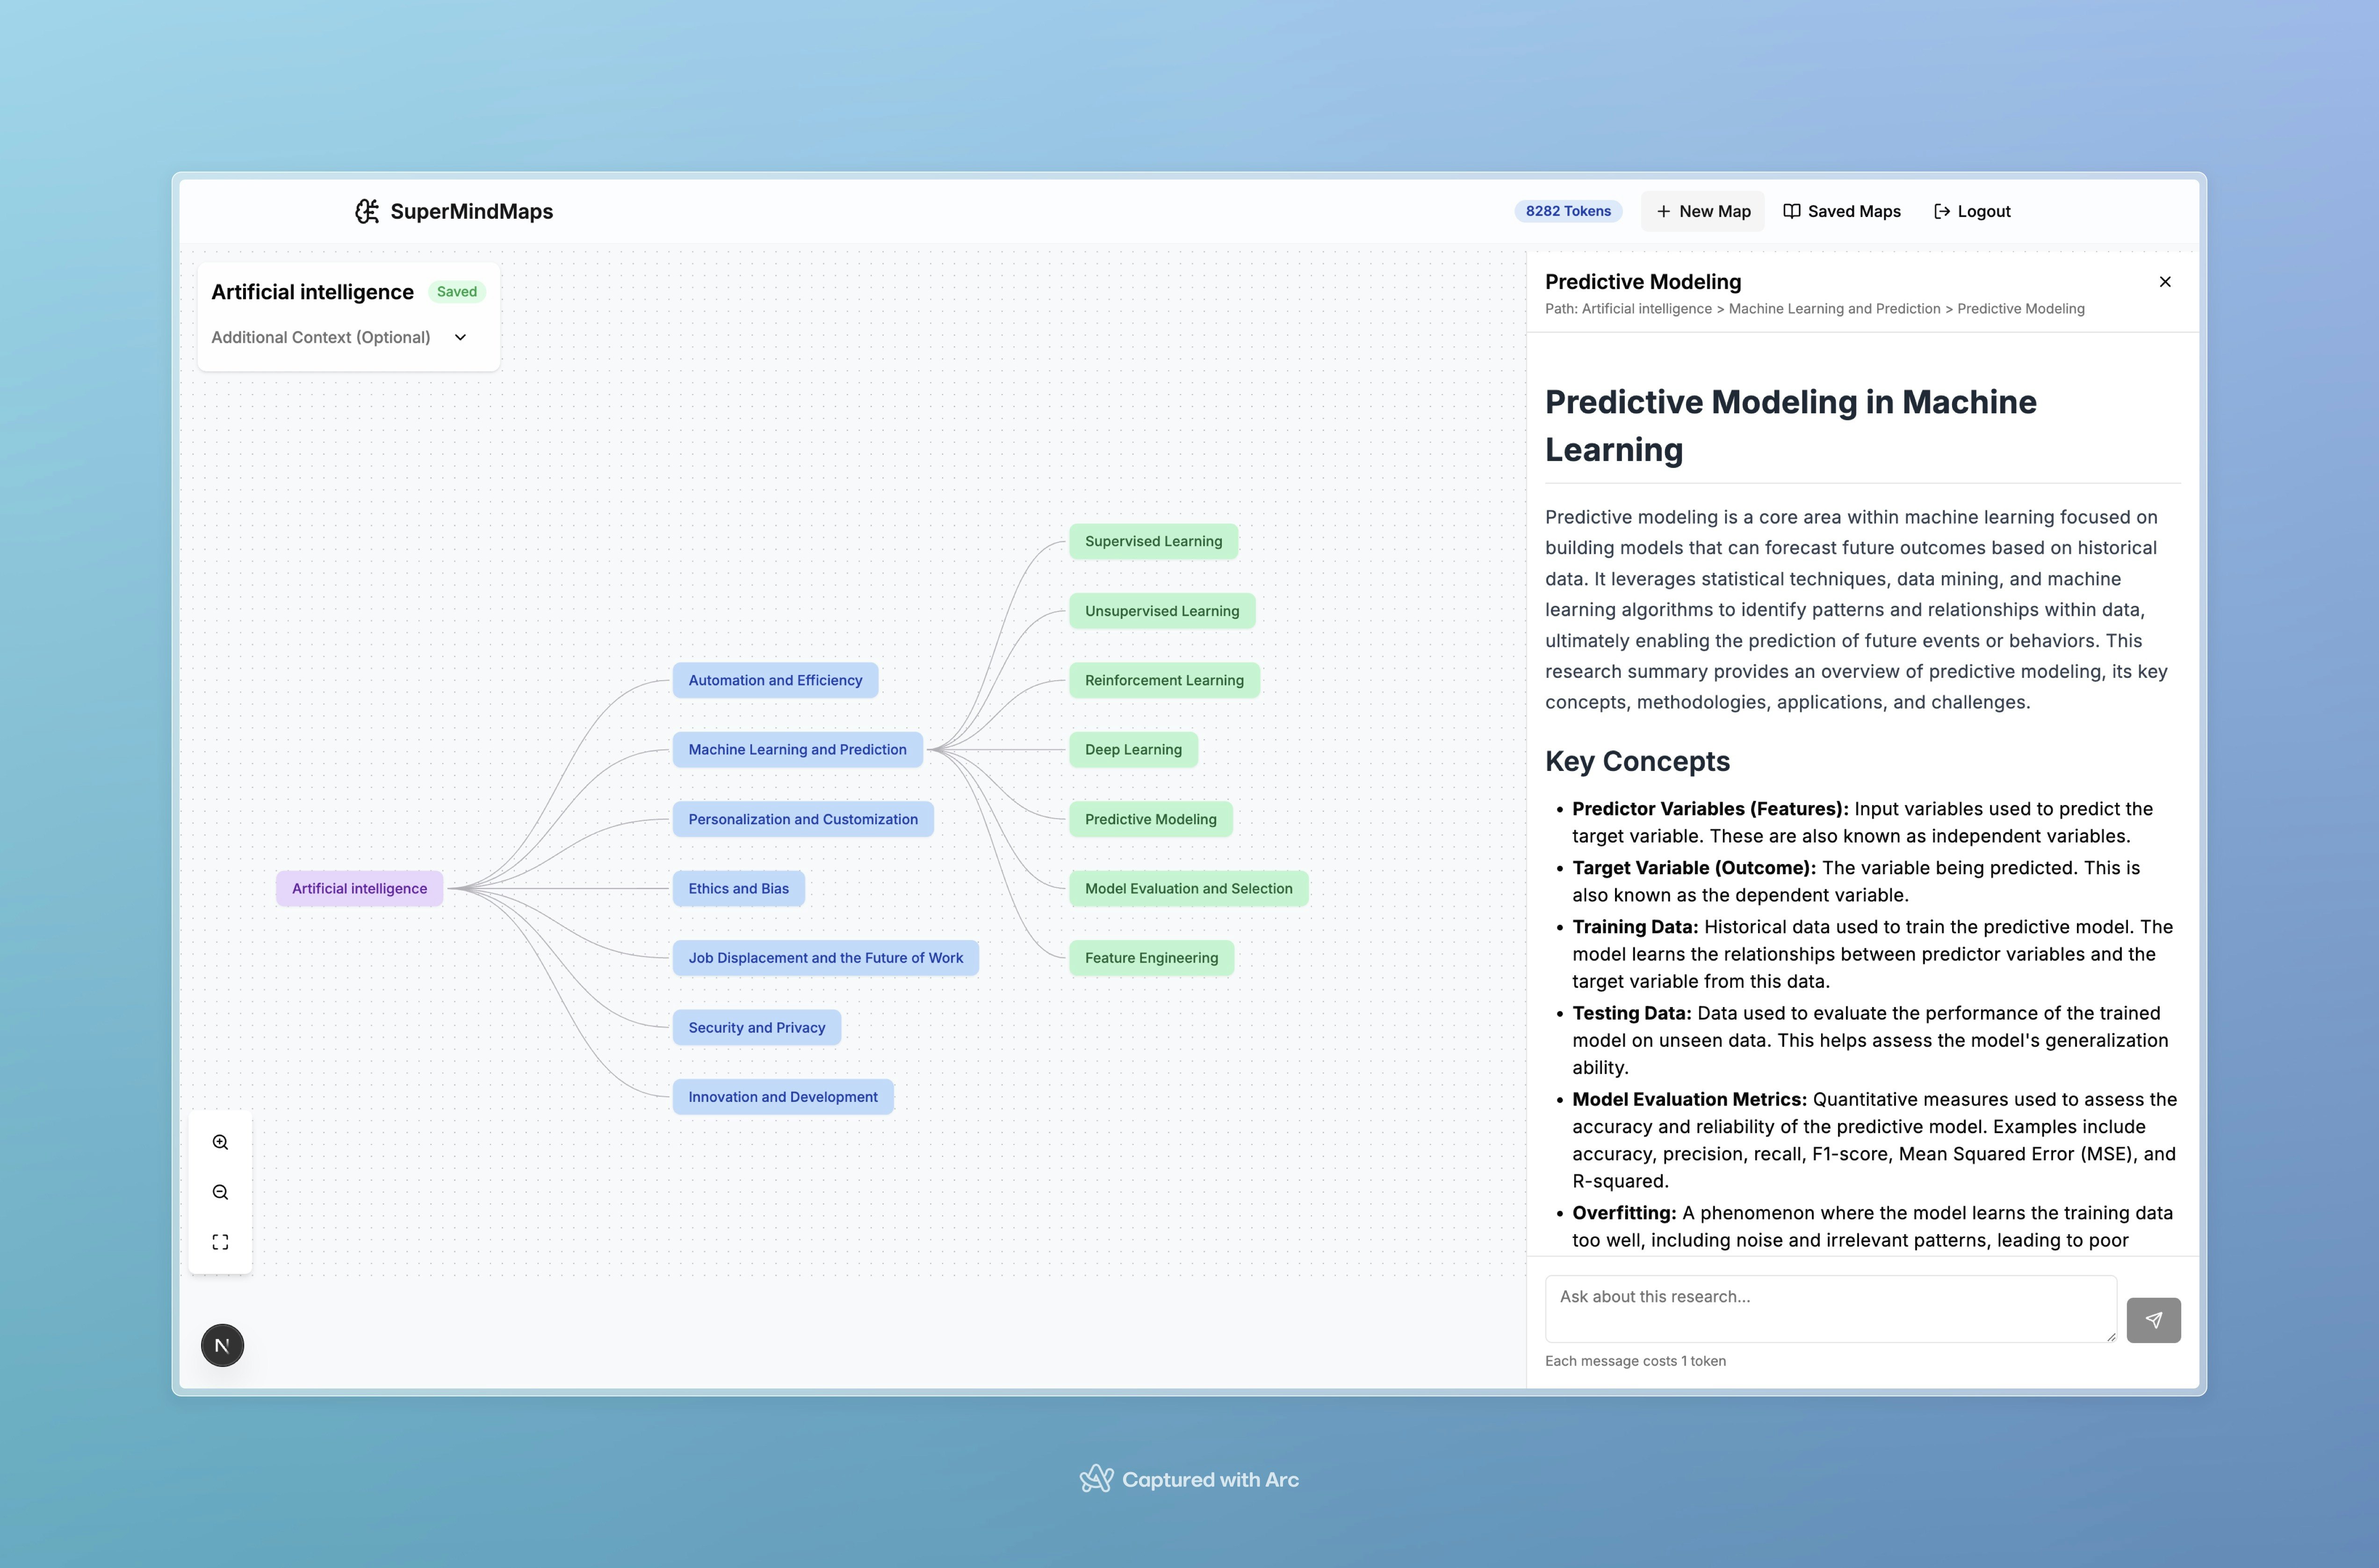Send the research question message
Image resolution: width=2379 pixels, height=1568 pixels.
(2152, 1320)
